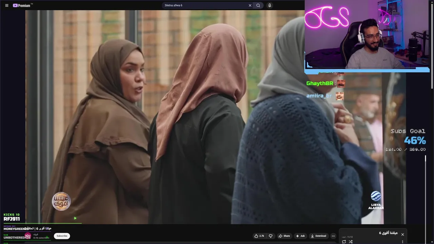434x244 pixels.
Task: Click the Libya Alahrar channel logo
Action: 376,201
